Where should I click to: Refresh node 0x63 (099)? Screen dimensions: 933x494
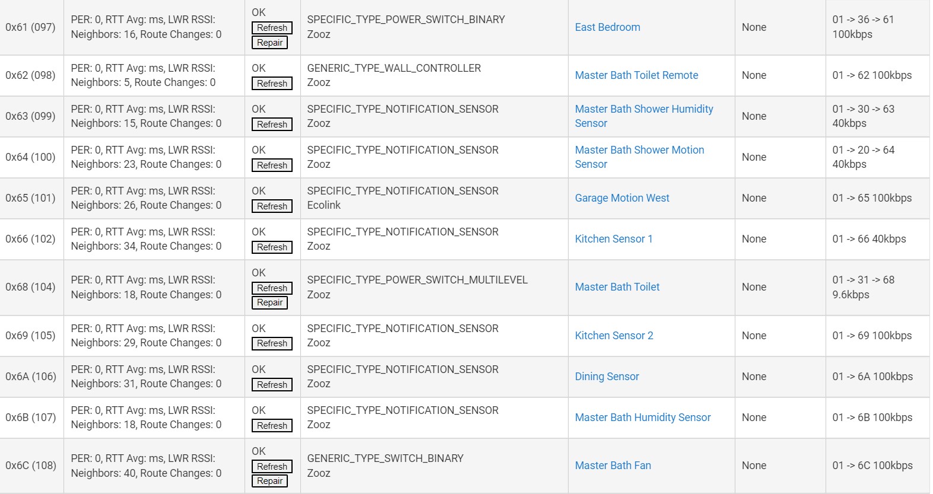click(272, 125)
